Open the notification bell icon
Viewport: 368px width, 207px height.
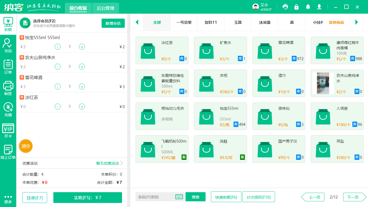[308, 7]
